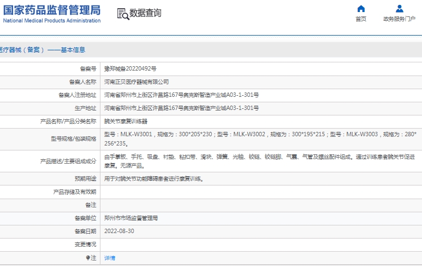Click the 备案日期 label
422x267 pixels.
[x=85, y=231]
